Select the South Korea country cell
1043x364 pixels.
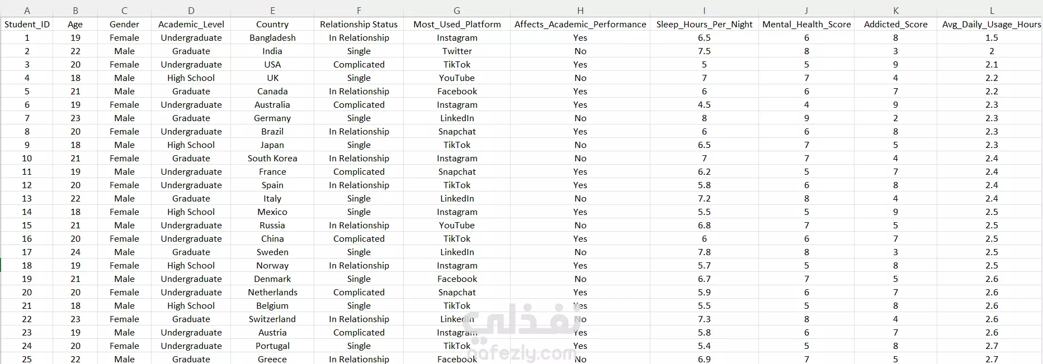point(272,158)
